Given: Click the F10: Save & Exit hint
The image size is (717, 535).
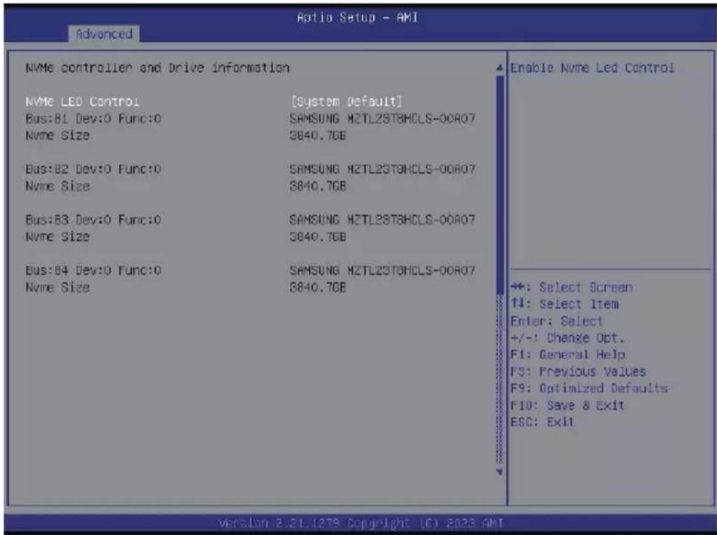Looking at the screenshot, I should 567,406.
